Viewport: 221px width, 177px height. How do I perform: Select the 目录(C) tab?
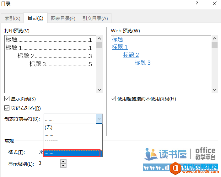click(35, 18)
